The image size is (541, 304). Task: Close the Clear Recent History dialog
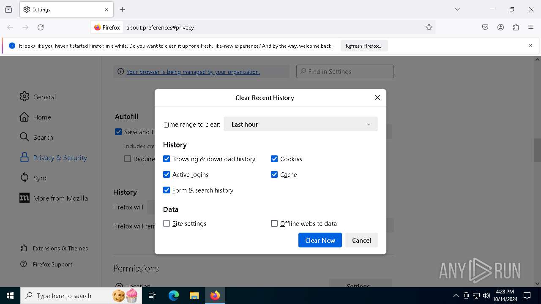(377, 98)
